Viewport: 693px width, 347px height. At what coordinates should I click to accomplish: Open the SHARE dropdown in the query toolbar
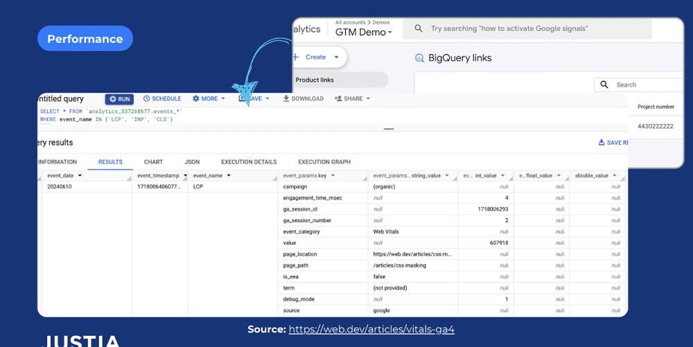352,99
